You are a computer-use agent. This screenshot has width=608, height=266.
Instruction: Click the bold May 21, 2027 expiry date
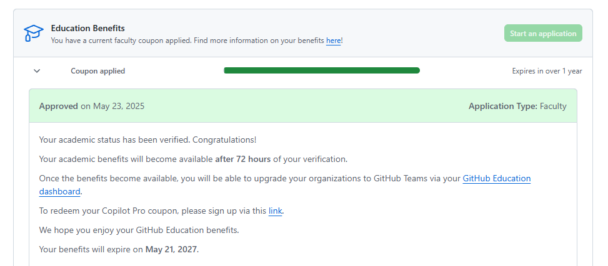pyautogui.click(x=171, y=250)
